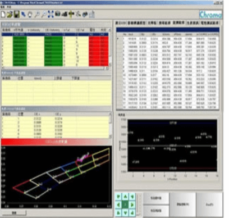This screenshot has height=218, width=229.
Task: Click the small button below the 3D chromaticity plot
Action: [x=14, y=213]
